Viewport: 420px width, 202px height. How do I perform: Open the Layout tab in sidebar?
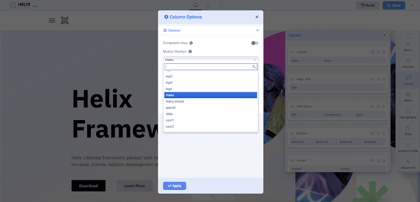point(408,80)
